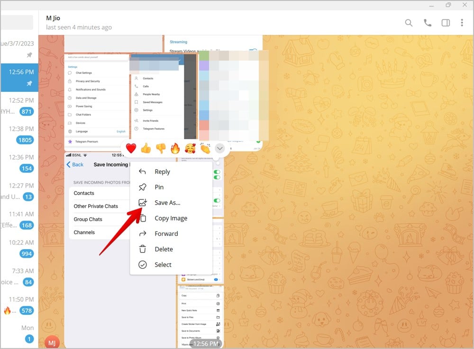The width and height of the screenshot is (474, 349).
Task: React with the clapping hands emoji
Action: point(205,148)
